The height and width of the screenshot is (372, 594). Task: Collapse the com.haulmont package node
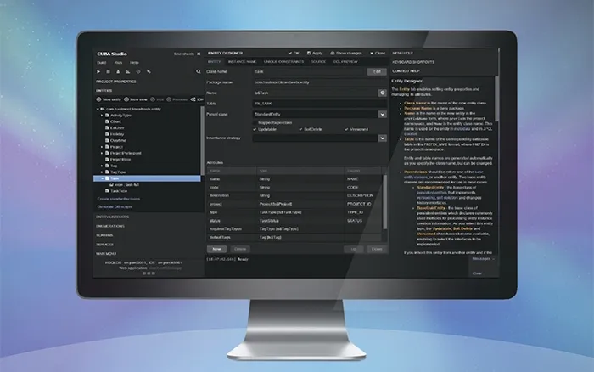tap(98, 109)
